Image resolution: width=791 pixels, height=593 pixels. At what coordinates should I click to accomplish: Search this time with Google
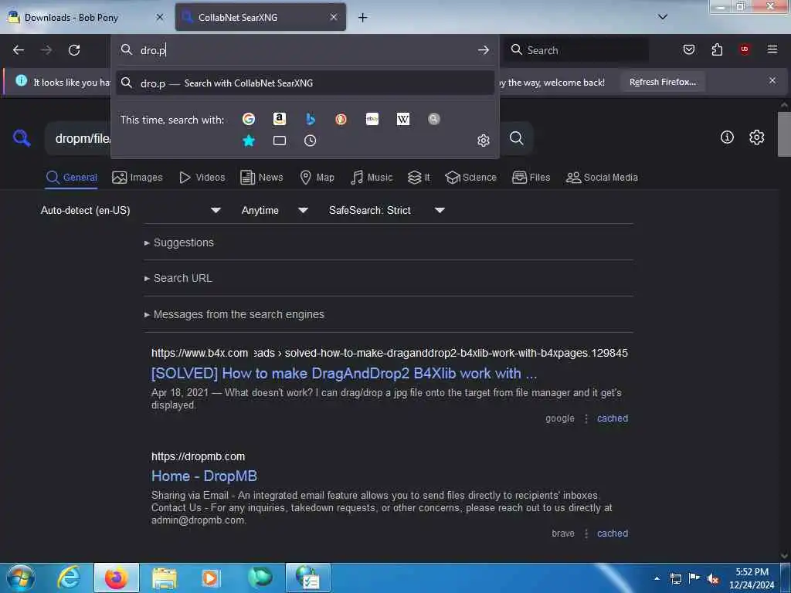click(248, 119)
